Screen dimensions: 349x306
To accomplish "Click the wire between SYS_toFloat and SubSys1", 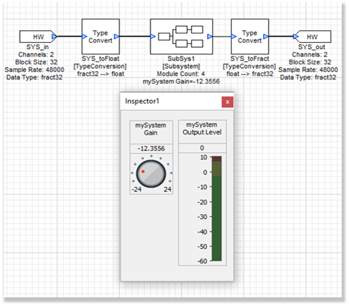I will coord(134,36).
